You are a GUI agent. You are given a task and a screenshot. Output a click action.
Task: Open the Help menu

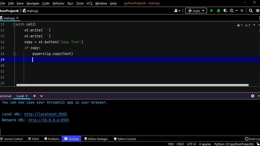(113, 3)
